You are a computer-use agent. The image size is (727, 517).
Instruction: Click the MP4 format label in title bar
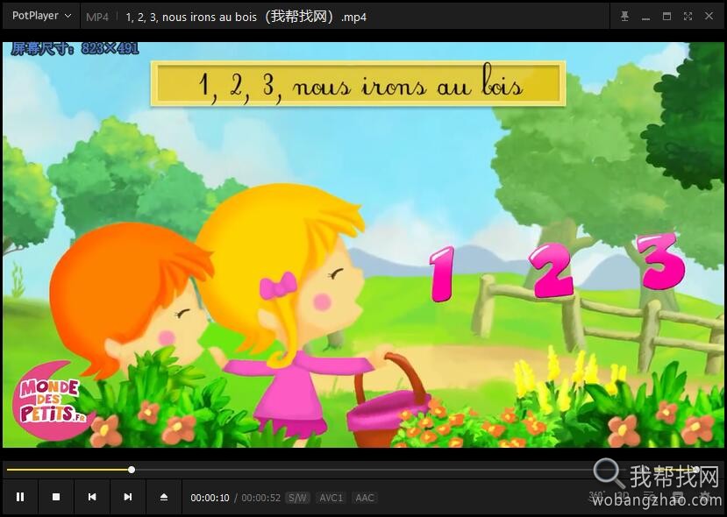[97, 18]
